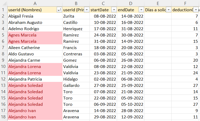
Task: Click the Hidalgo last name cell
Action: [x=76, y=79]
